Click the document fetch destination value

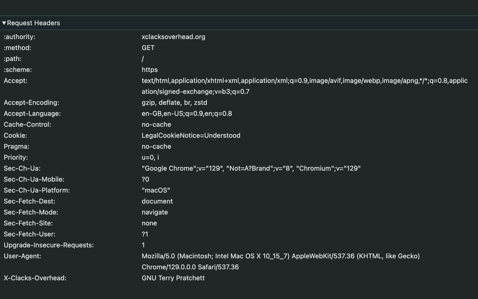[157, 201]
